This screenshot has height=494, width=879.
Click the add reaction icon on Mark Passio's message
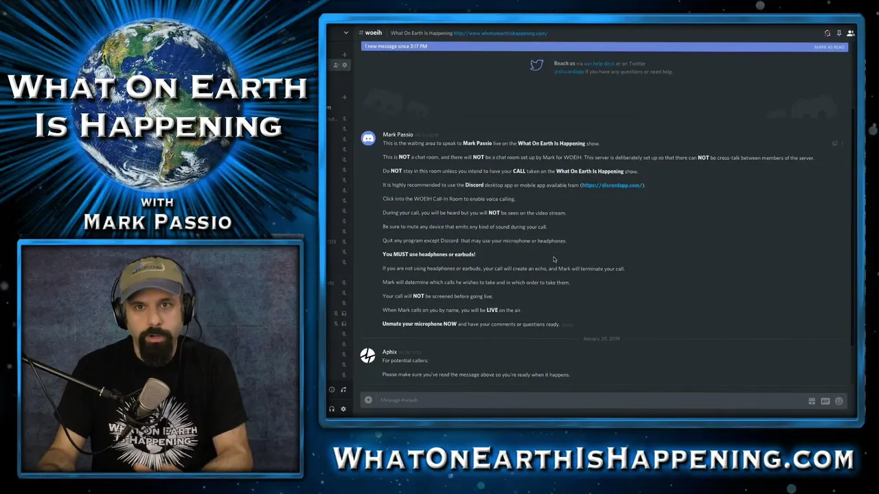835,143
